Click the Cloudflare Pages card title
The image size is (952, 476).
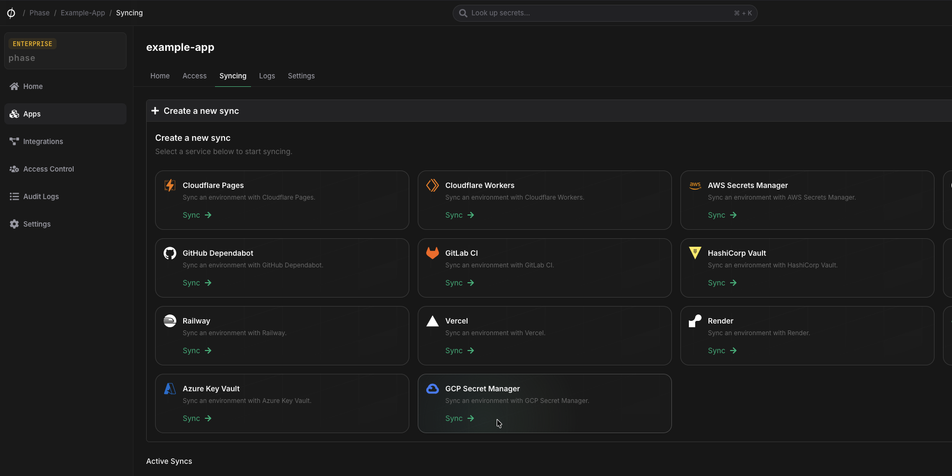(x=213, y=185)
